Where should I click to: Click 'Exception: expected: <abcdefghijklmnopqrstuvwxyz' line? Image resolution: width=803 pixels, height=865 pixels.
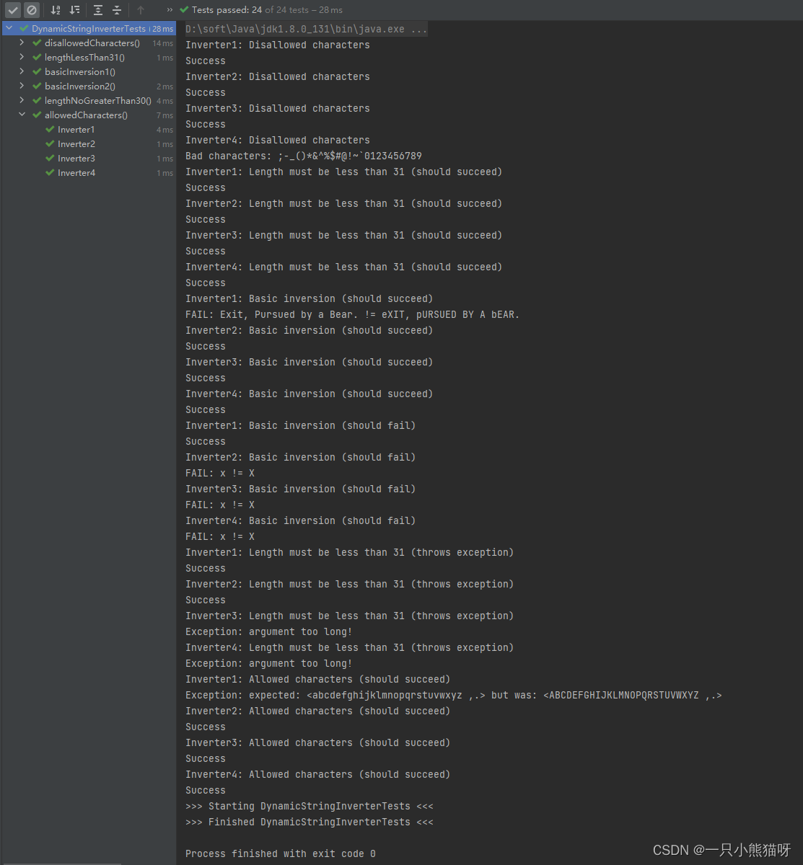click(454, 695)
